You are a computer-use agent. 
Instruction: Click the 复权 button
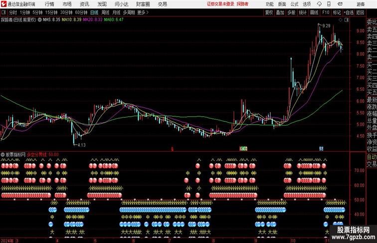coord(269,12)
